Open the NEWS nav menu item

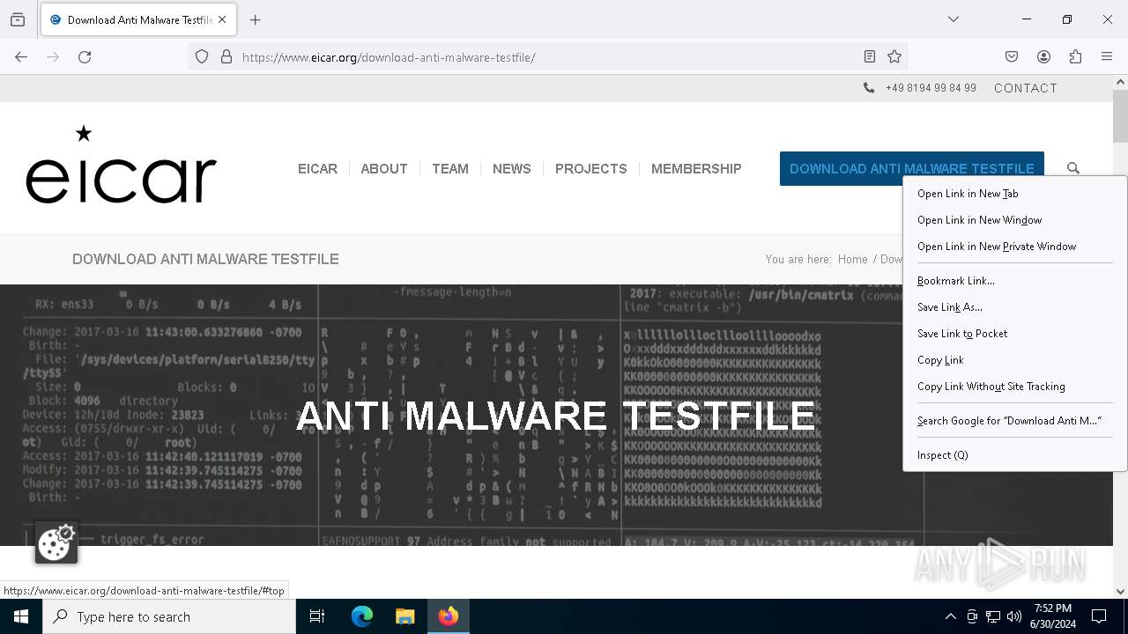[512, 169]
